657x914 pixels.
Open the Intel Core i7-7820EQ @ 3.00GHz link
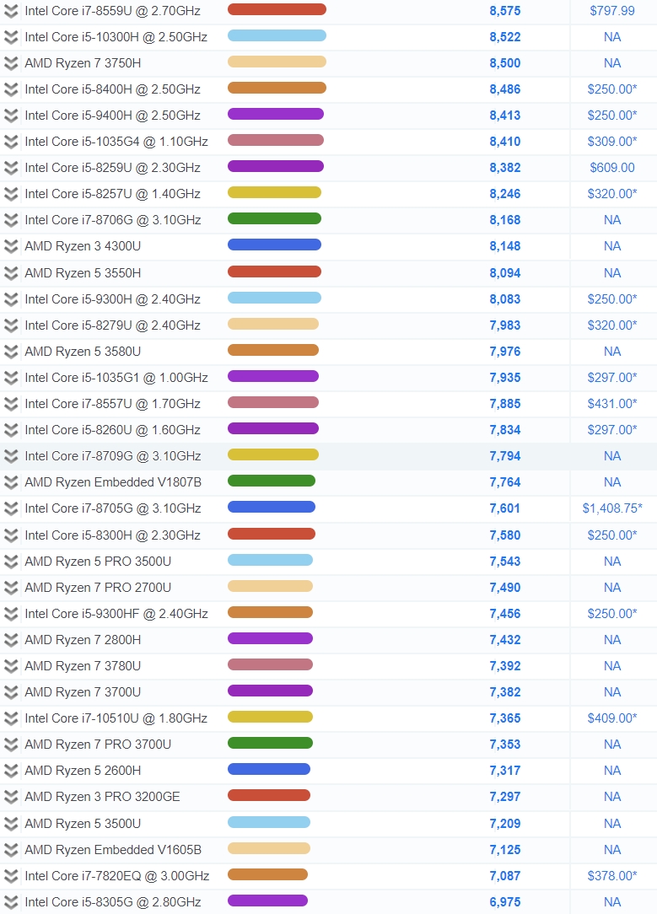coord(117,876)
